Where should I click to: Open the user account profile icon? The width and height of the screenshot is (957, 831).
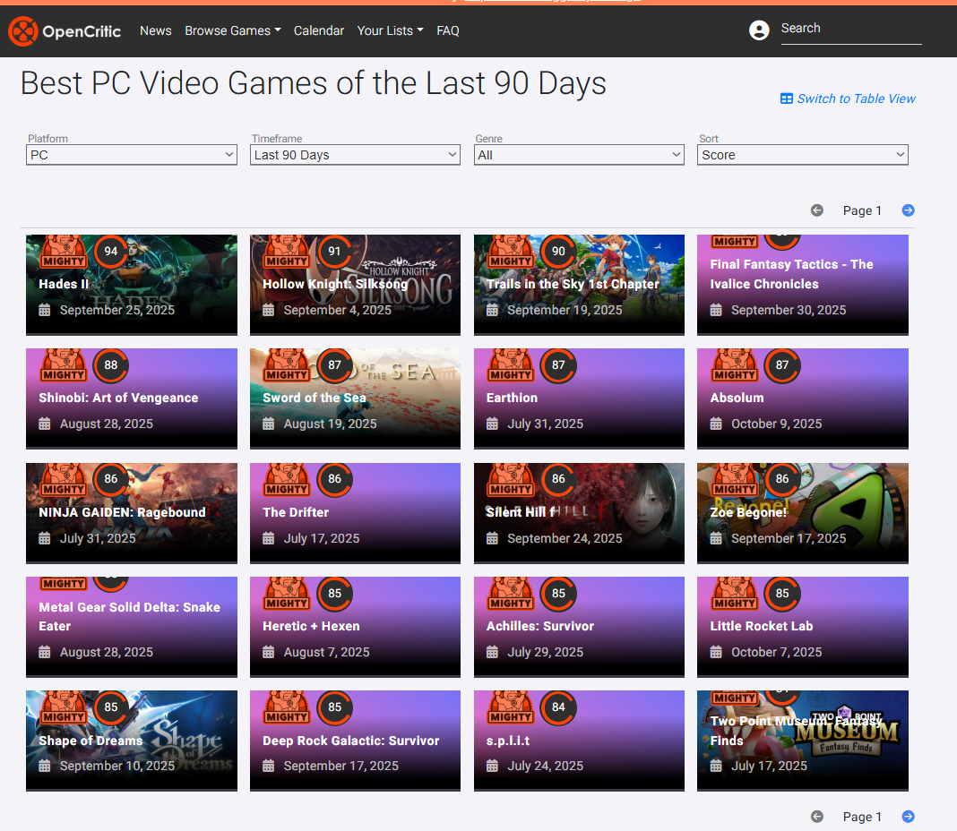pos(759,30)
